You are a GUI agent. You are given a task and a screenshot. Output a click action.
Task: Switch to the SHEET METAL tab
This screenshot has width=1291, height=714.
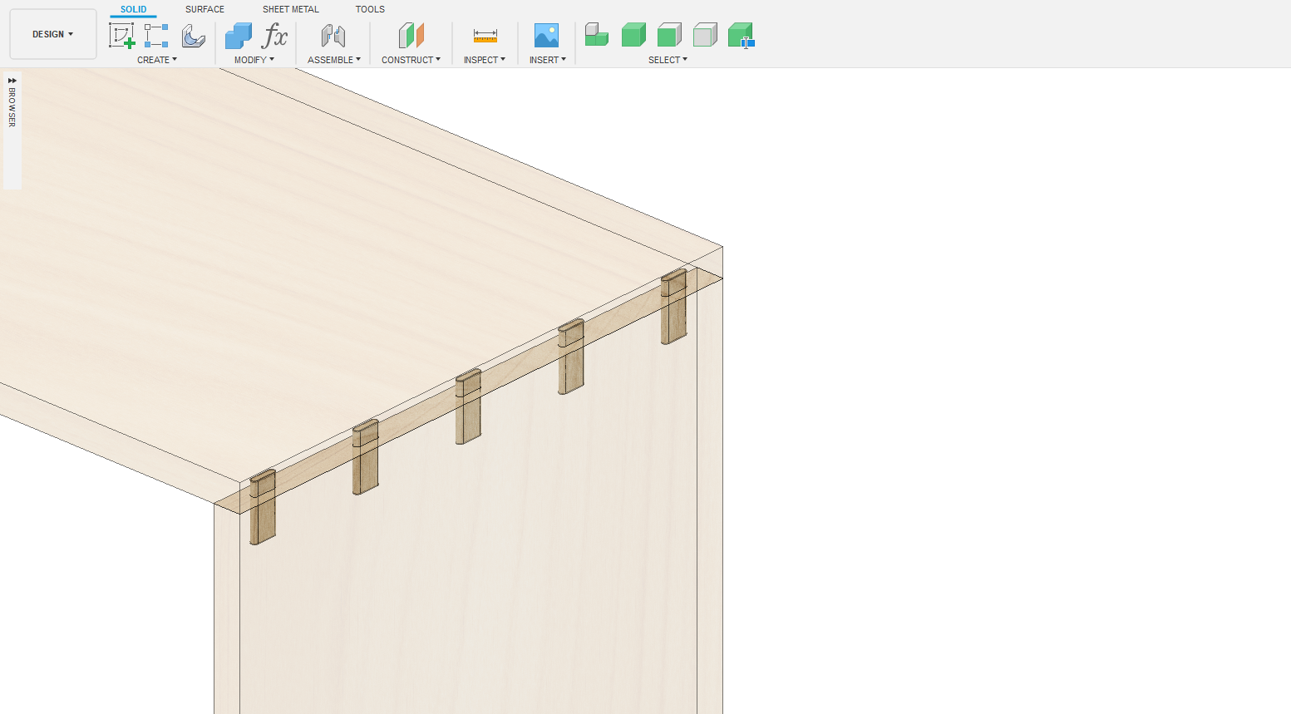tap(290, 9)
